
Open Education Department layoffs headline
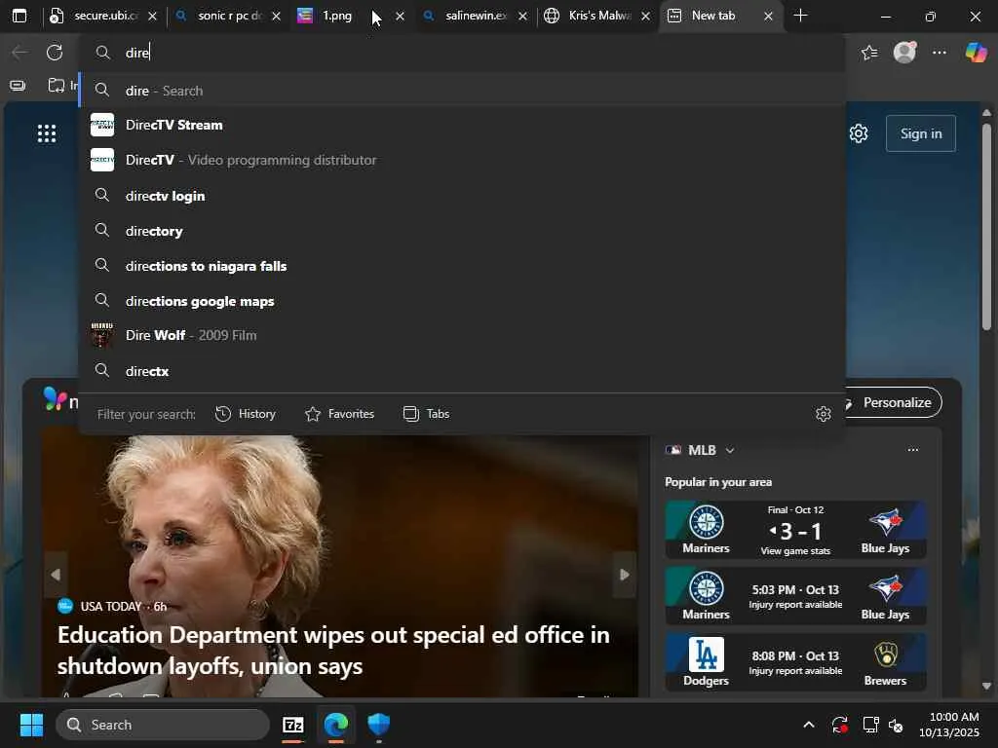click(x=333, y=650)
